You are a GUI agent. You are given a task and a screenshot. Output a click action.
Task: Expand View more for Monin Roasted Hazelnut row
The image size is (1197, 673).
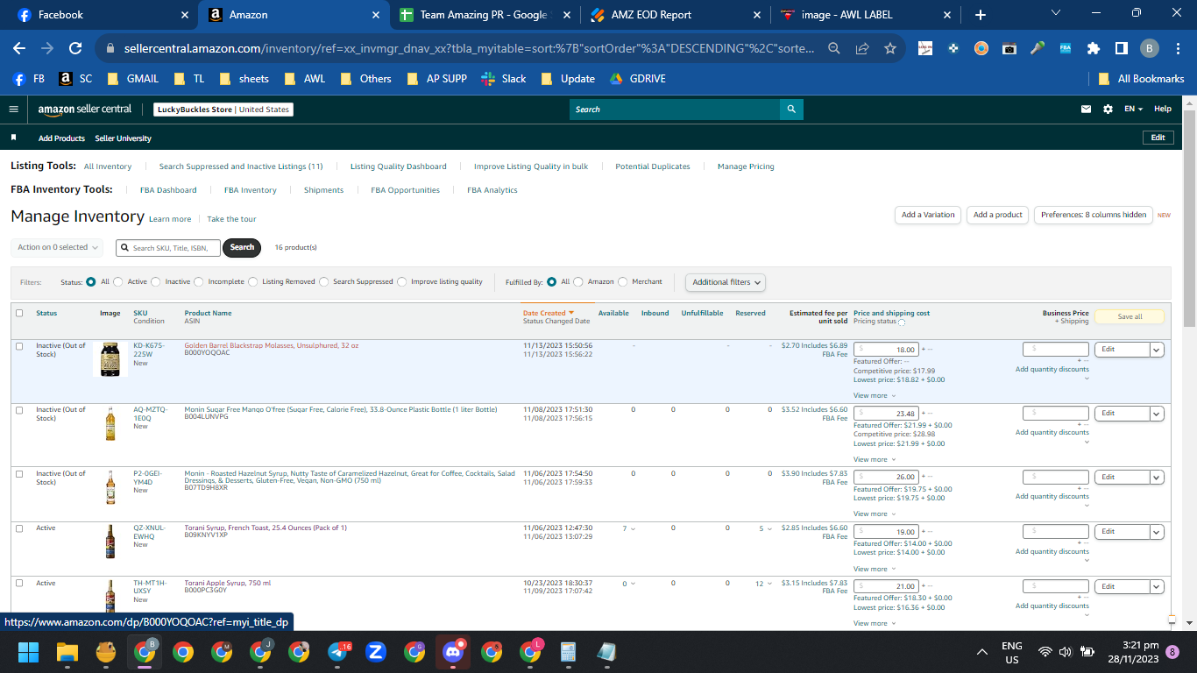coord(875,514)
